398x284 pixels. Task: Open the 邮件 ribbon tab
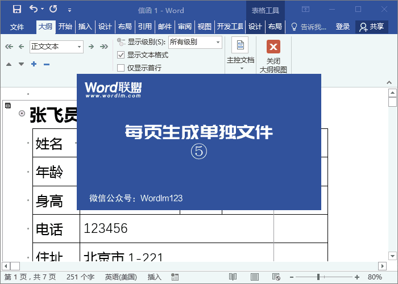165,26
